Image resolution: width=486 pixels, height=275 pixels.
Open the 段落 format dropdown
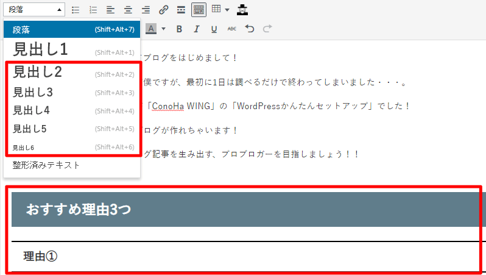point(34,10)
